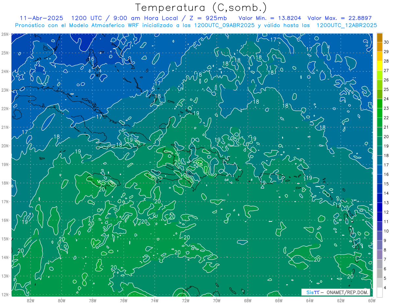Image resolution: width=395 pixels, height=305 pixels.
Task: Click the '60W' longitude label
Action: [372, 300]
